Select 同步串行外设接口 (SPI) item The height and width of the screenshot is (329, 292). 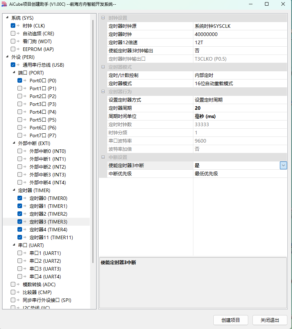pyautogui.click(x=47, y=300)
